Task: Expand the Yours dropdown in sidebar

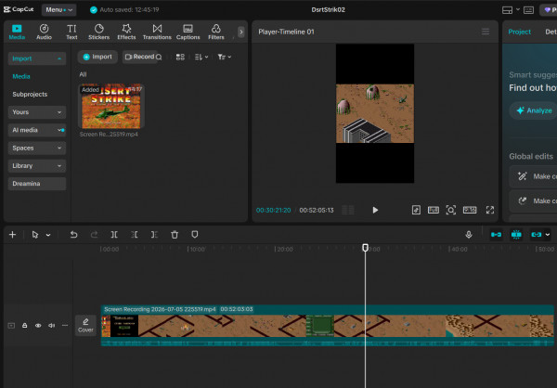Action: (37, 112)
